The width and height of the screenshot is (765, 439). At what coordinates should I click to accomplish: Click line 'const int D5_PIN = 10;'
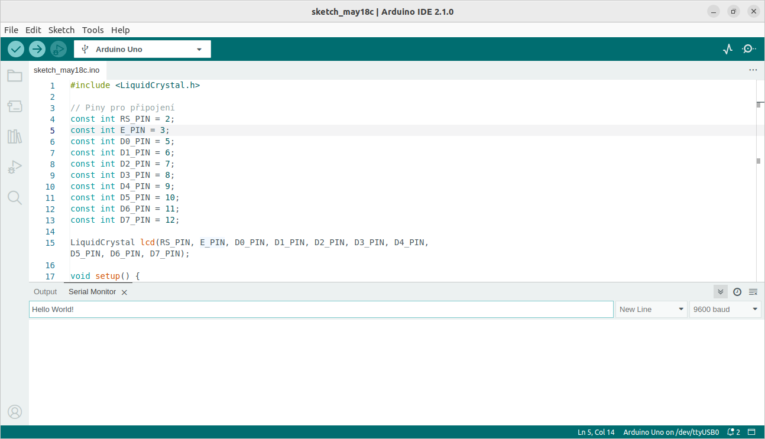125,198
